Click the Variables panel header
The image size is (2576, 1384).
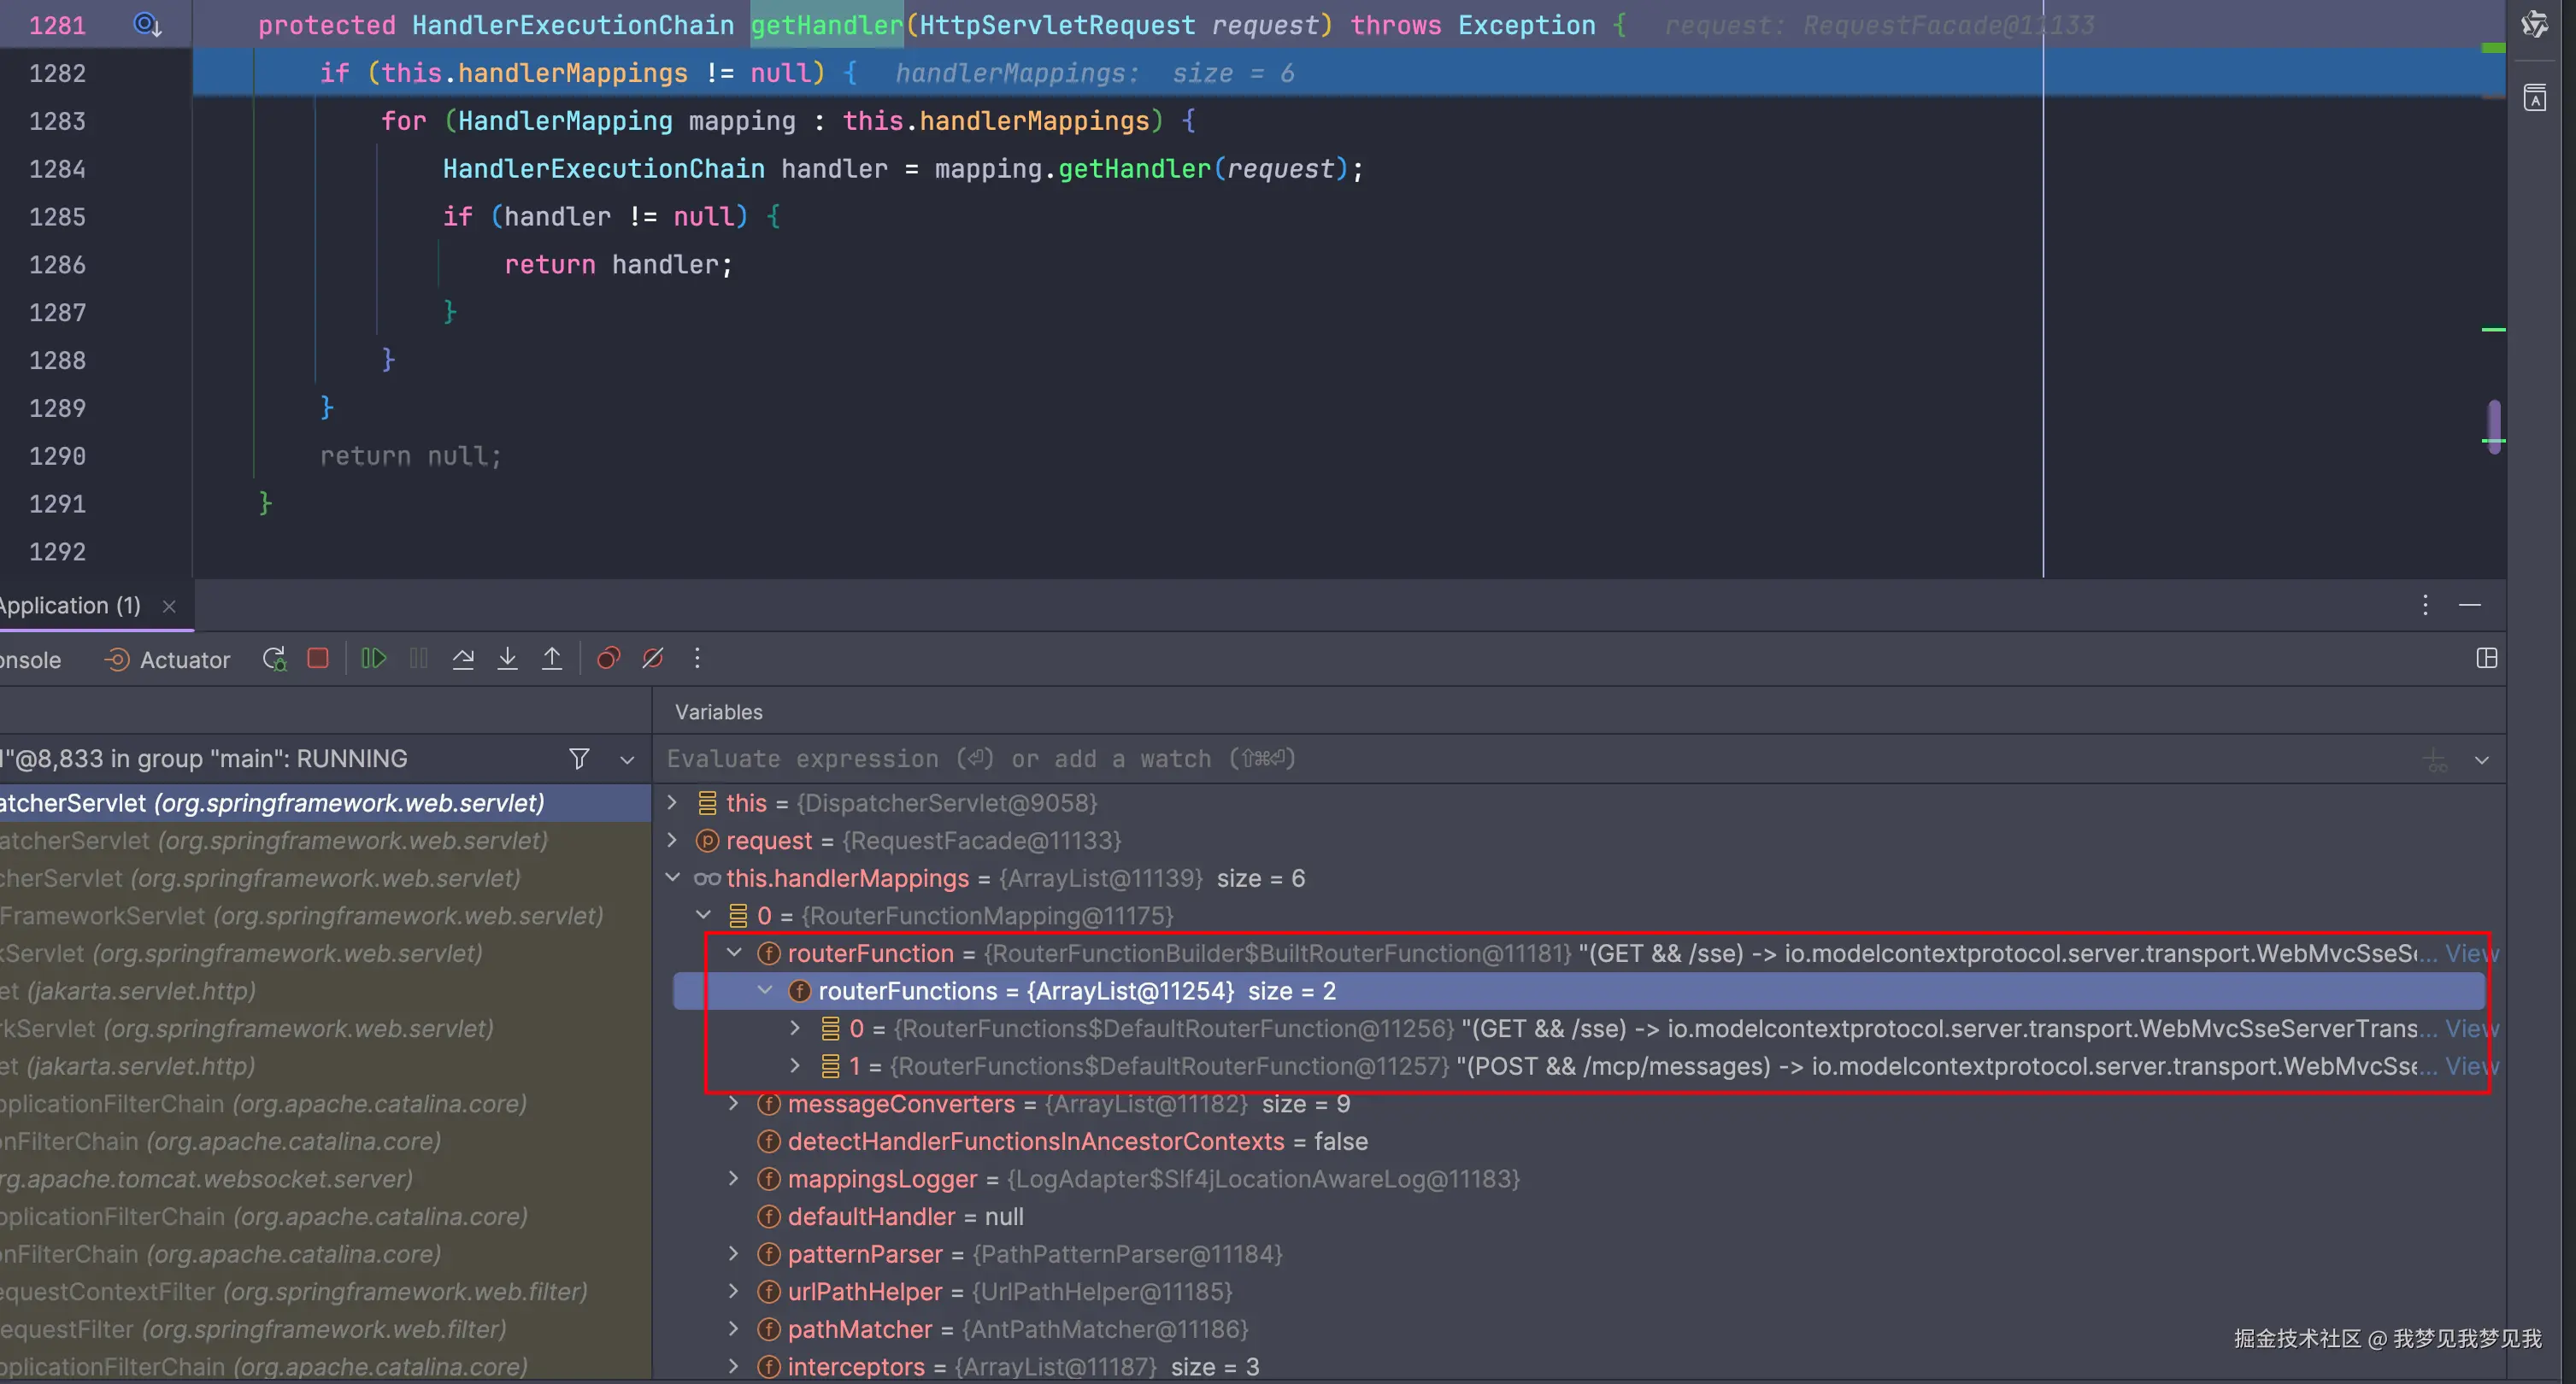[718, 713]
